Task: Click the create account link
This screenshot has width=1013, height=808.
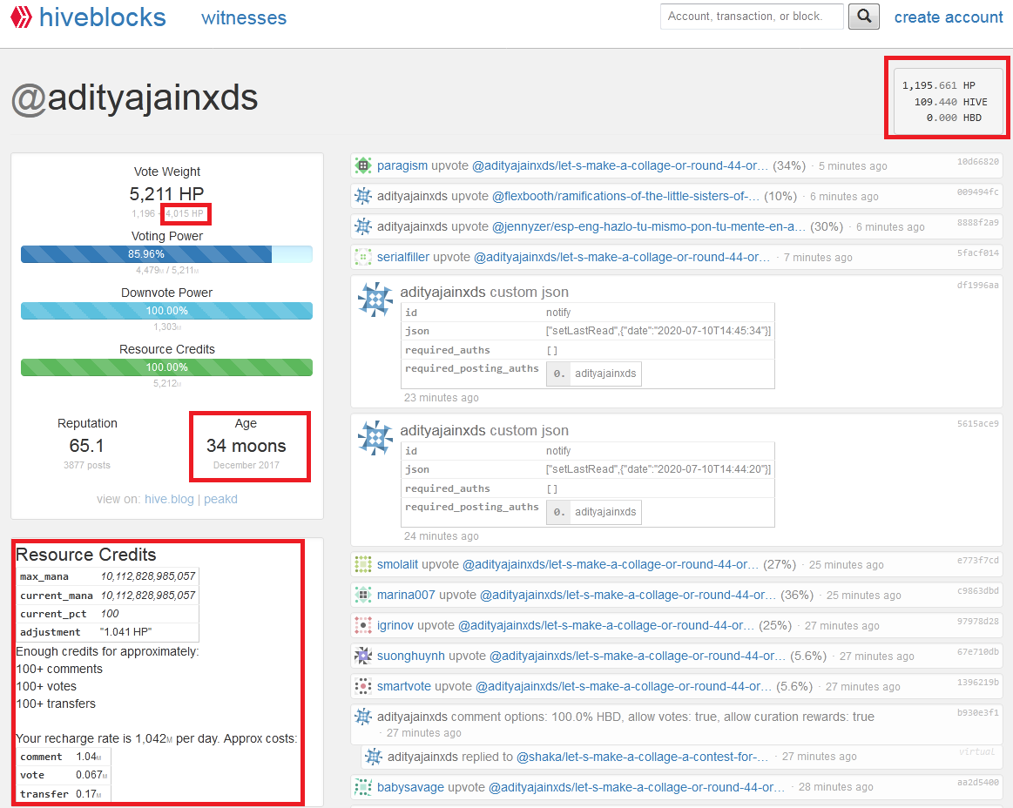Action: [949, 17]
